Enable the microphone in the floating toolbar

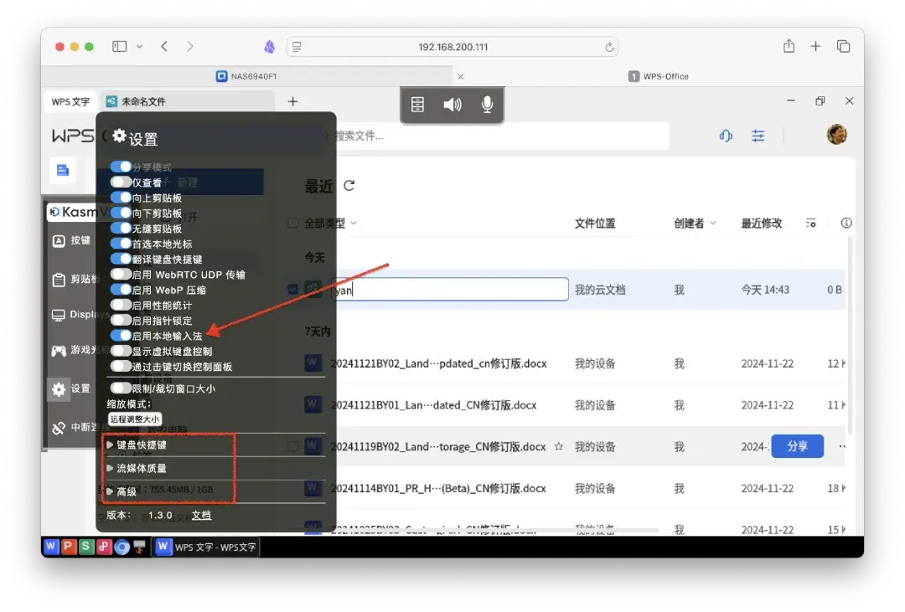(487, 105)
